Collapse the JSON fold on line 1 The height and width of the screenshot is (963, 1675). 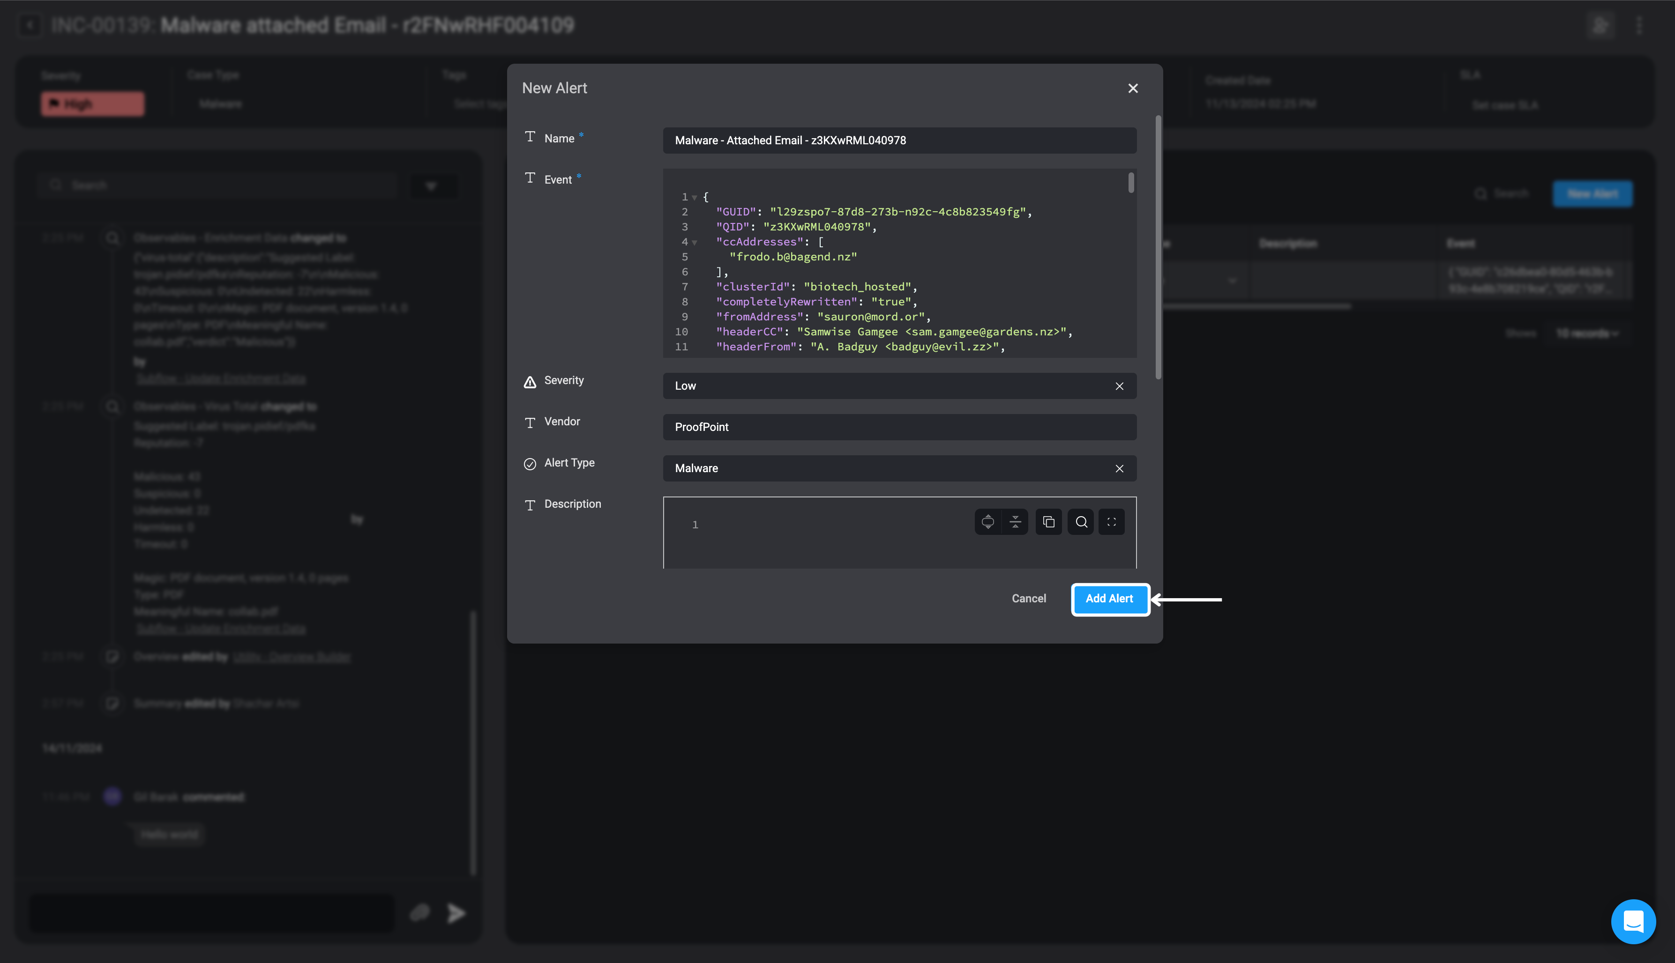tap(694, 197)
